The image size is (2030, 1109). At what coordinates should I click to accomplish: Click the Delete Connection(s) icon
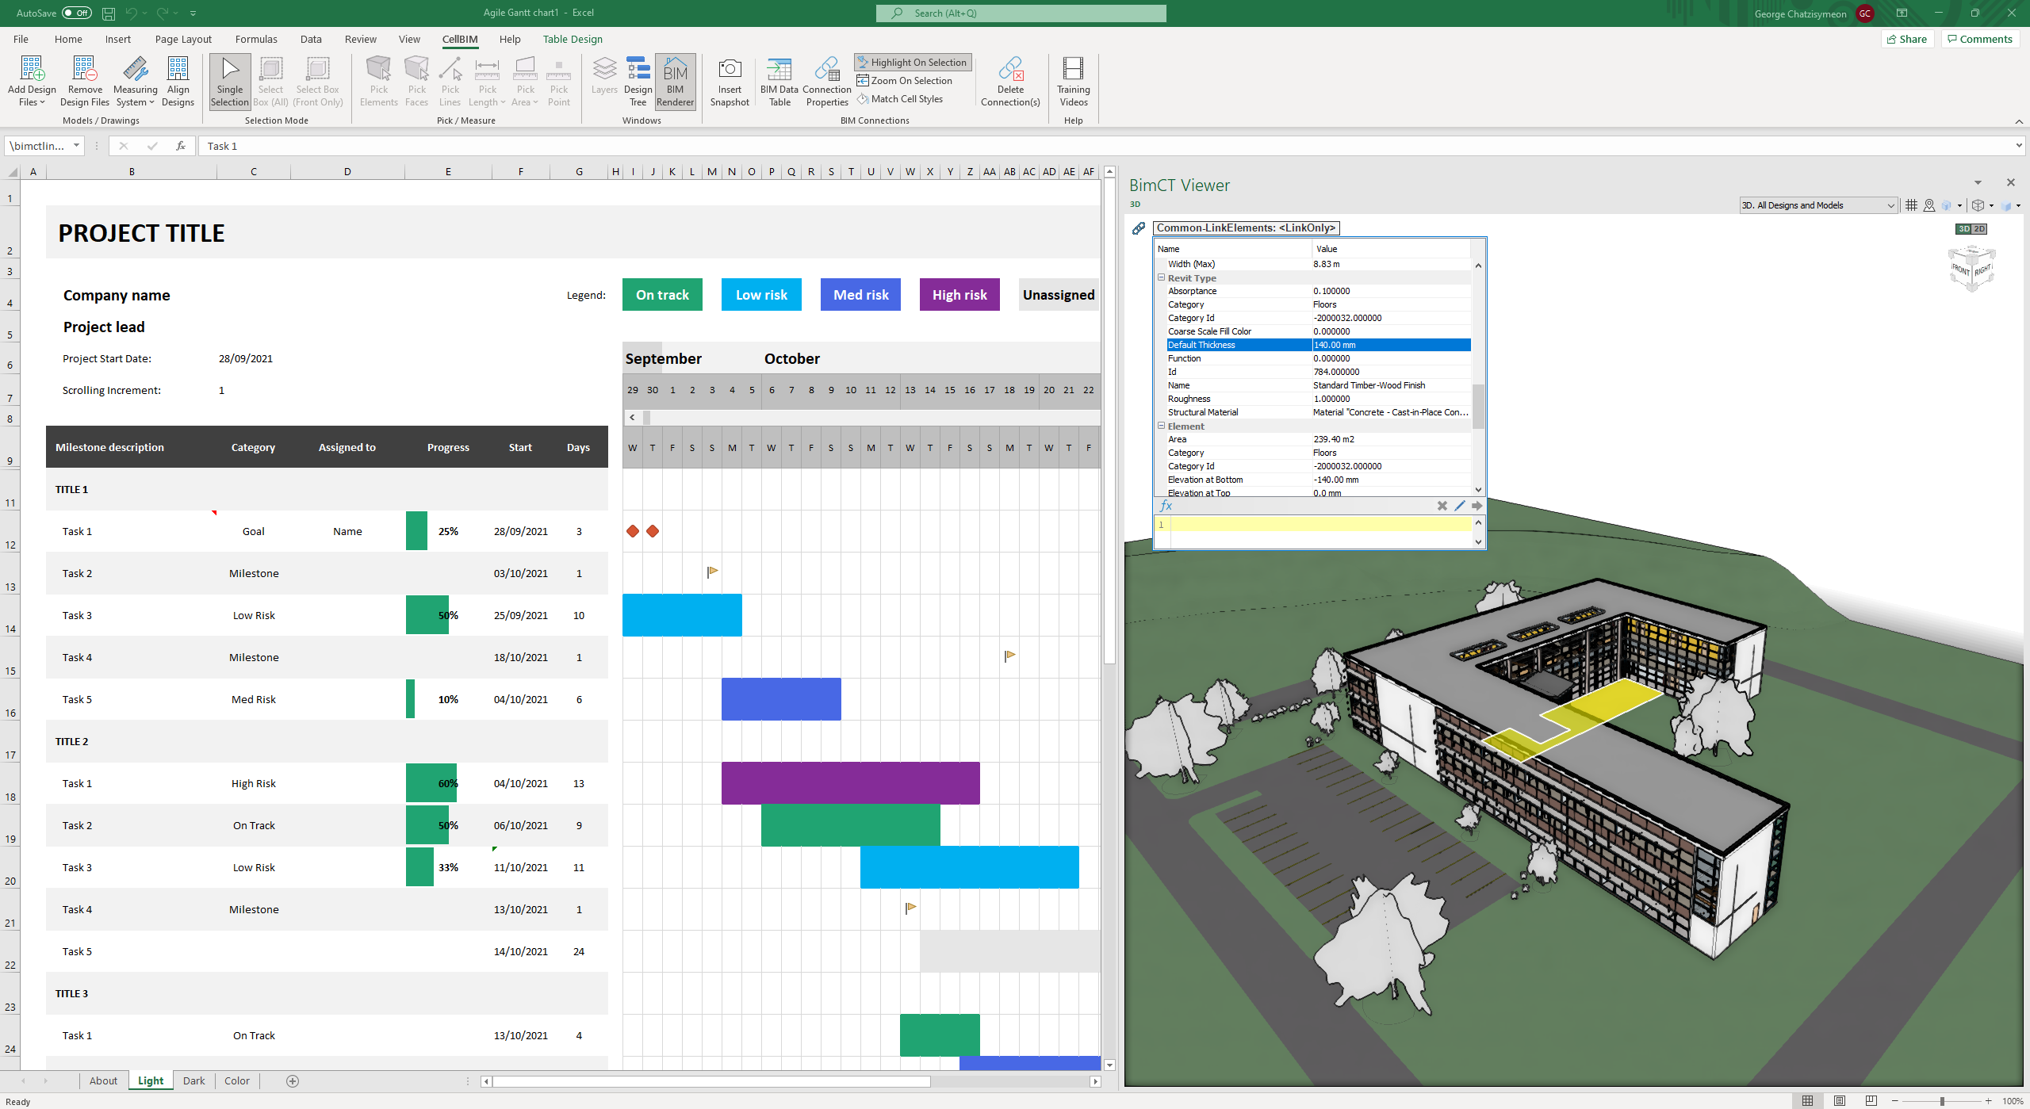(1010, 70)
